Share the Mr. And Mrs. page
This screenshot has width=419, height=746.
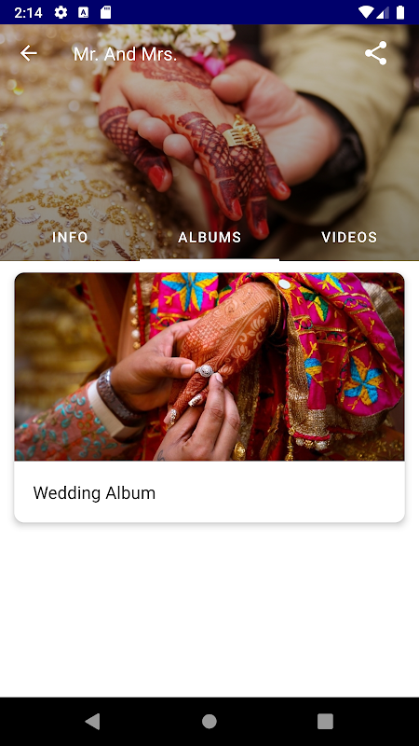click(376, 53)
